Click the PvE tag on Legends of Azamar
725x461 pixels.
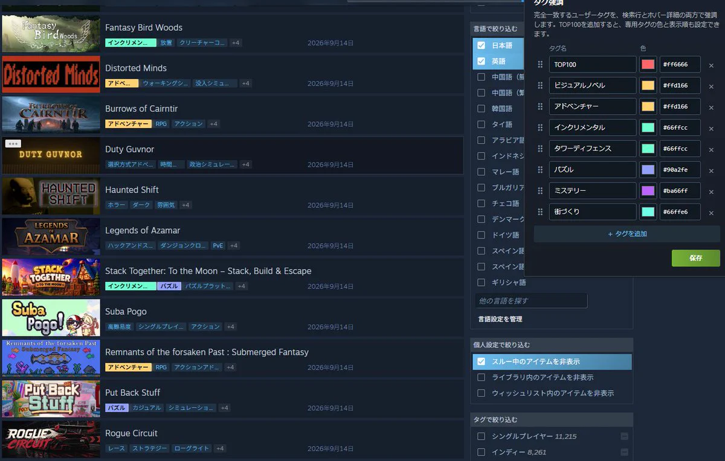[217, 246]
